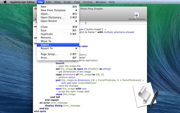Click the end open line in script editor
The width and height of the screenshot is (180, 113).
40,111
